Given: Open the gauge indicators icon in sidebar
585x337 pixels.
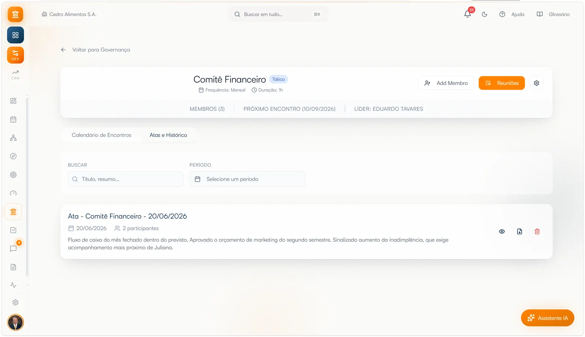Looking at the screenshot, I should 14,193.
